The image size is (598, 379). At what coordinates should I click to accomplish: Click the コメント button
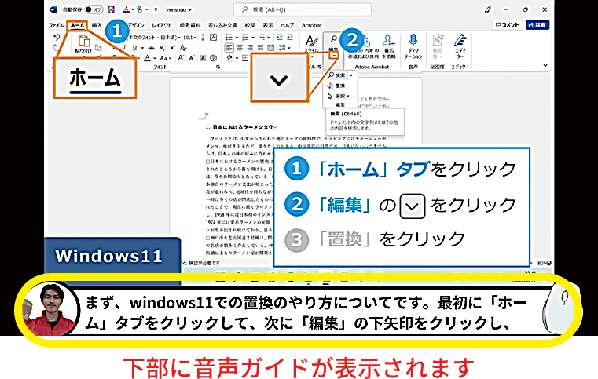click(x=508, y=25)
